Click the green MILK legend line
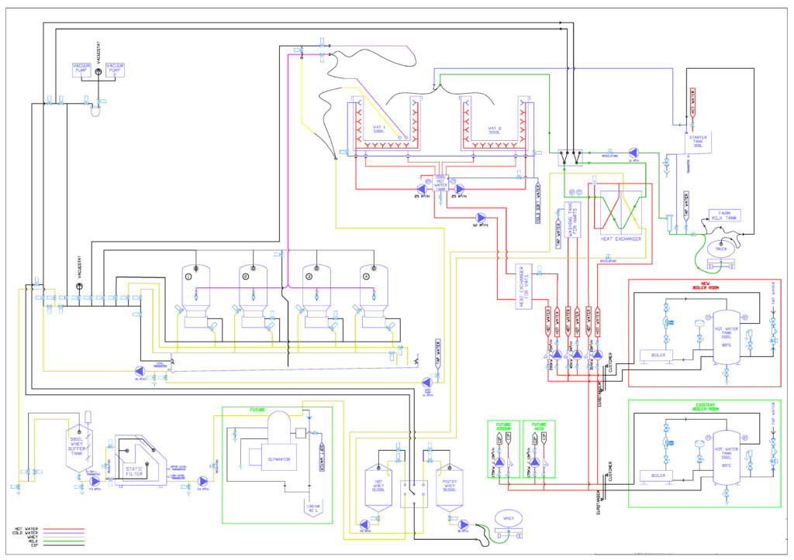The width and height of the screenshot is (794, 560). coord(64,541)
